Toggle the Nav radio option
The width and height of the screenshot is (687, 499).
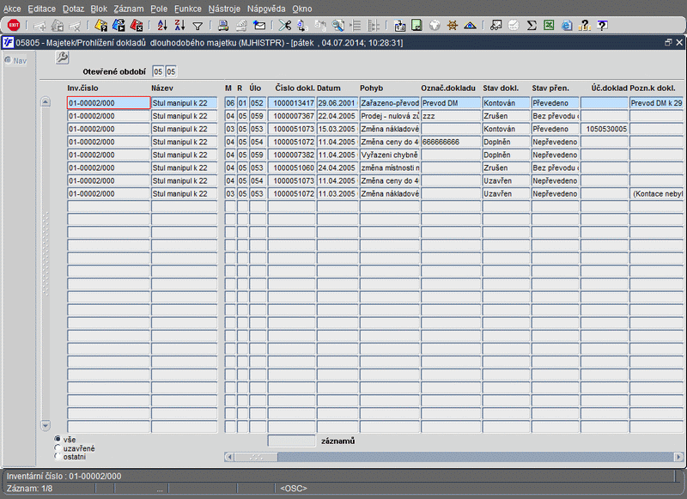point(8,60)
